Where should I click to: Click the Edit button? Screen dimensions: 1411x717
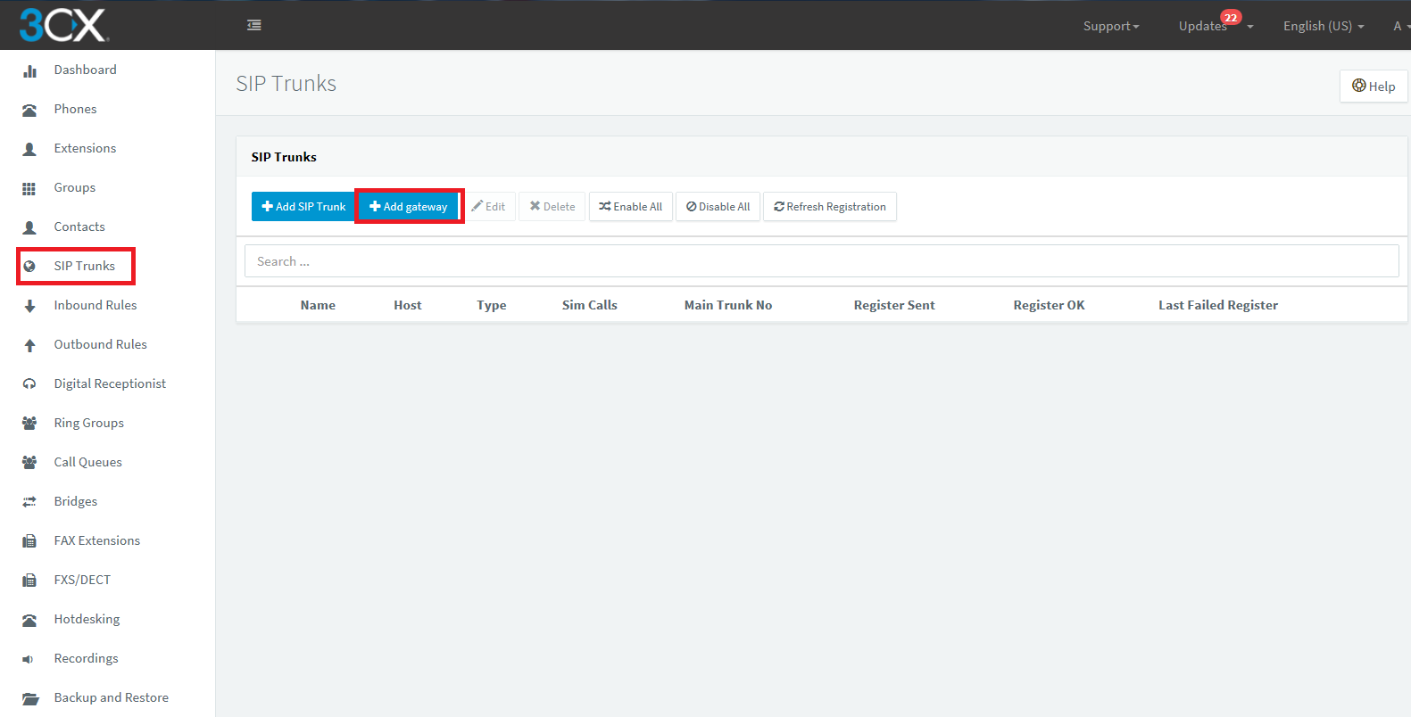pyautogui.click(x=489, y=206)
